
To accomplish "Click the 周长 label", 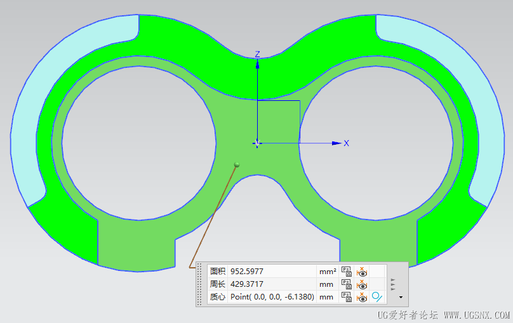I will coord(218,284).
